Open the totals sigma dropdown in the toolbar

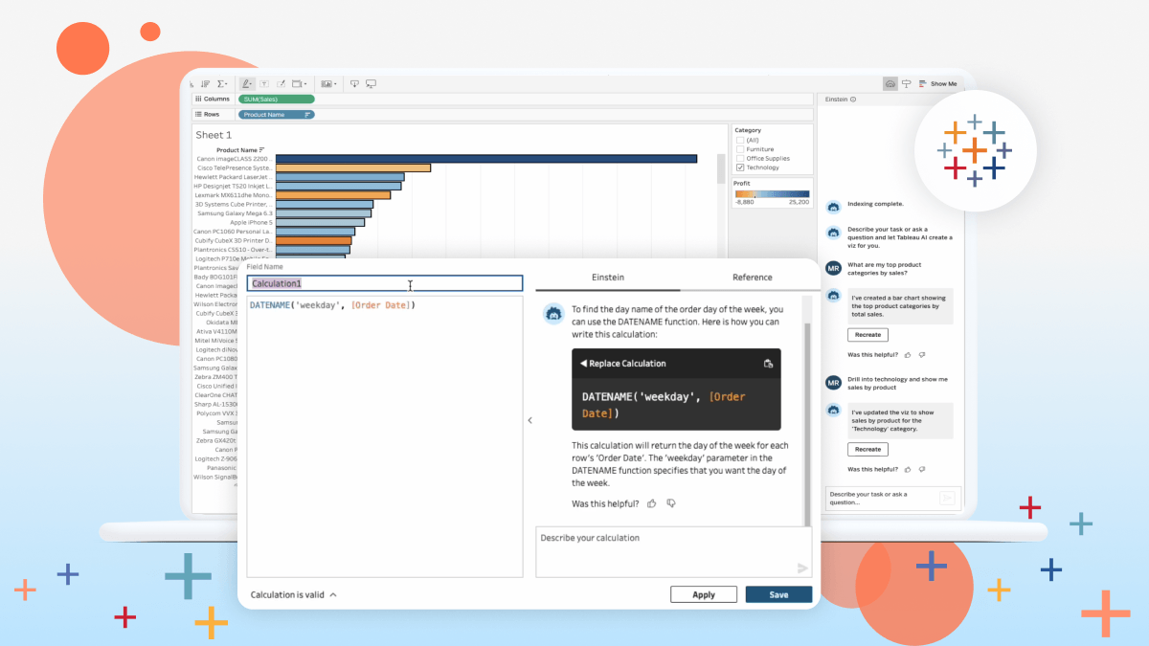point(222,84)
